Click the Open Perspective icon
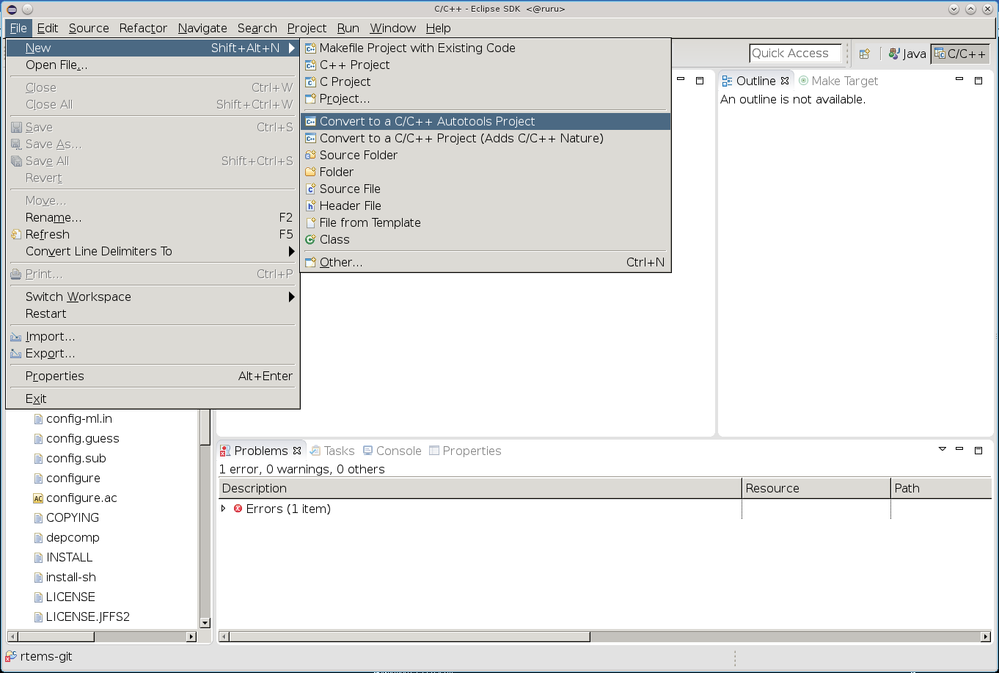 tap(865, 54)
